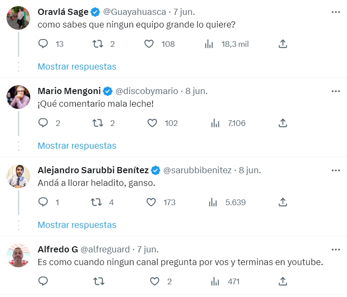Show replies under Alejandro Sarubbi Benítez's tweet
Screen dimensions: 347x297
pos(77,225)
